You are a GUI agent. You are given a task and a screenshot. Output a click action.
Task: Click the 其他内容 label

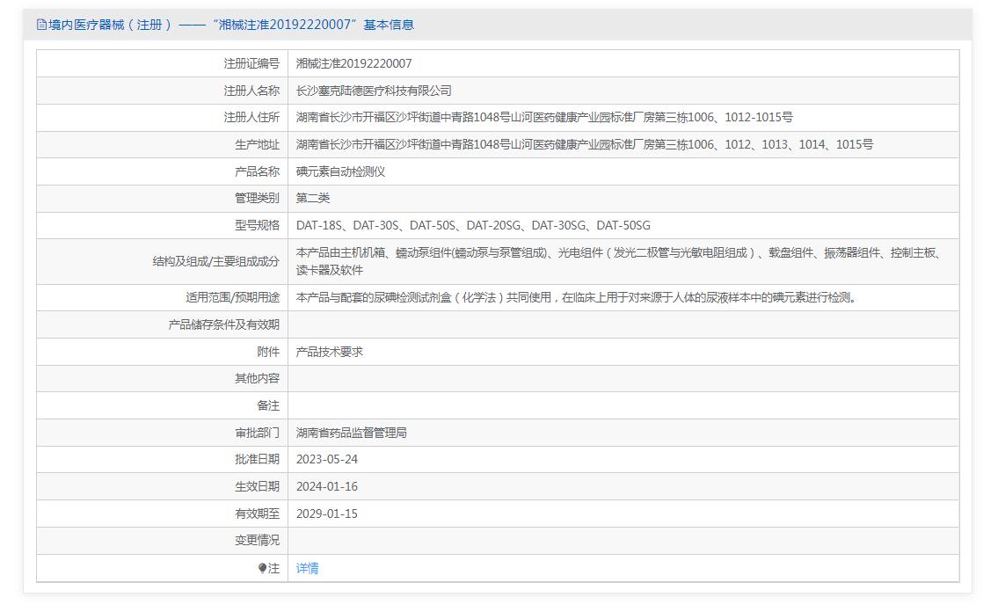coord(257,378)
